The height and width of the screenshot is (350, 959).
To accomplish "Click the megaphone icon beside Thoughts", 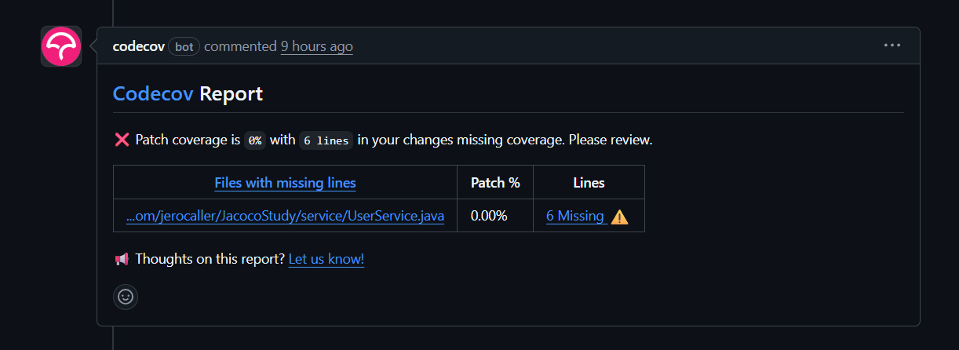I will click(122, 259).
